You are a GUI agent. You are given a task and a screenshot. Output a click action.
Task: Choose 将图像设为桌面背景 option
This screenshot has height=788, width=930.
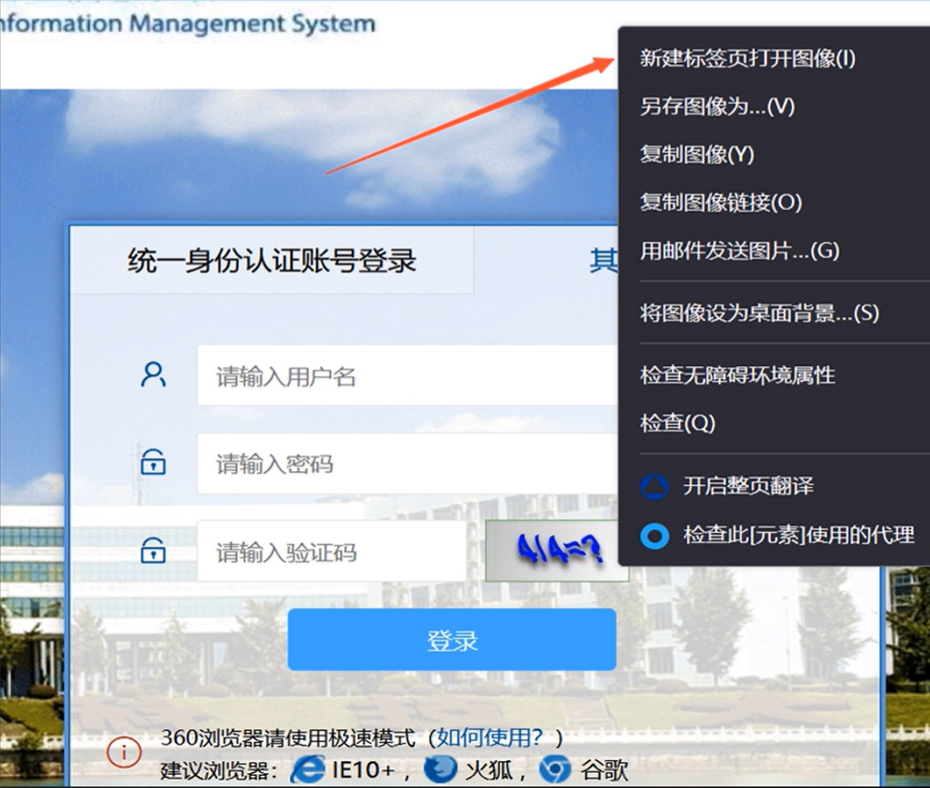click(758, 313)
